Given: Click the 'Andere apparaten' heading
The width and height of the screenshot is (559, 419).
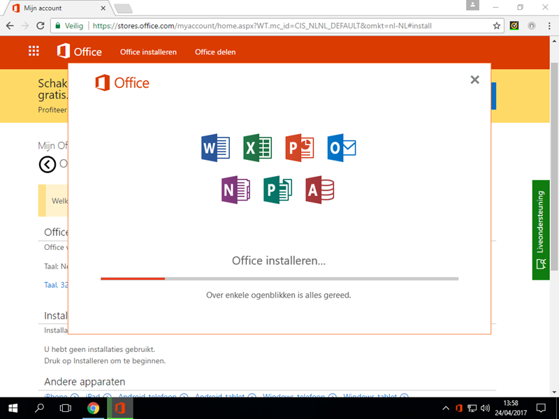Looking at the screenshot, I should tap(85, 381).
